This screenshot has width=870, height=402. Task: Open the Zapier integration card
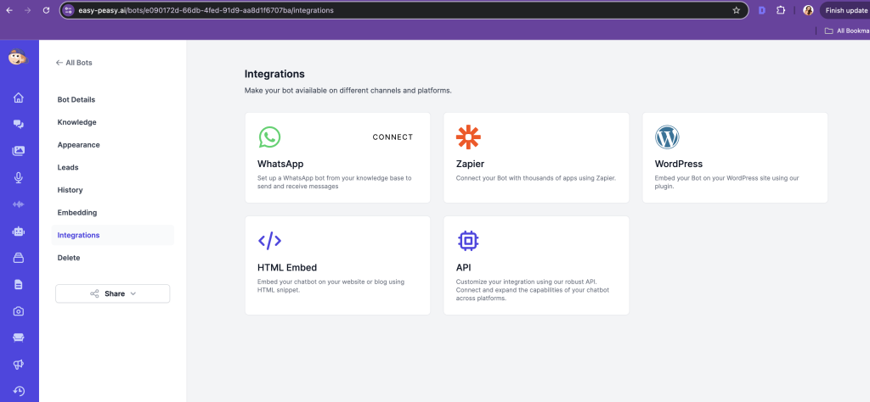[x=536, y=158]
